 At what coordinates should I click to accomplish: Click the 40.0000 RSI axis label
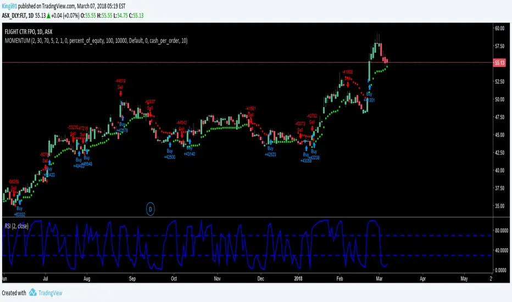coord(501,250)
